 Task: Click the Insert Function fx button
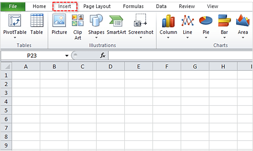pos(103,56)
